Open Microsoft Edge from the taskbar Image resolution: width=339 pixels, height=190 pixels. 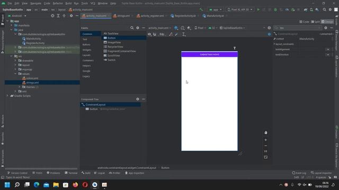click(x=37, y=185)
